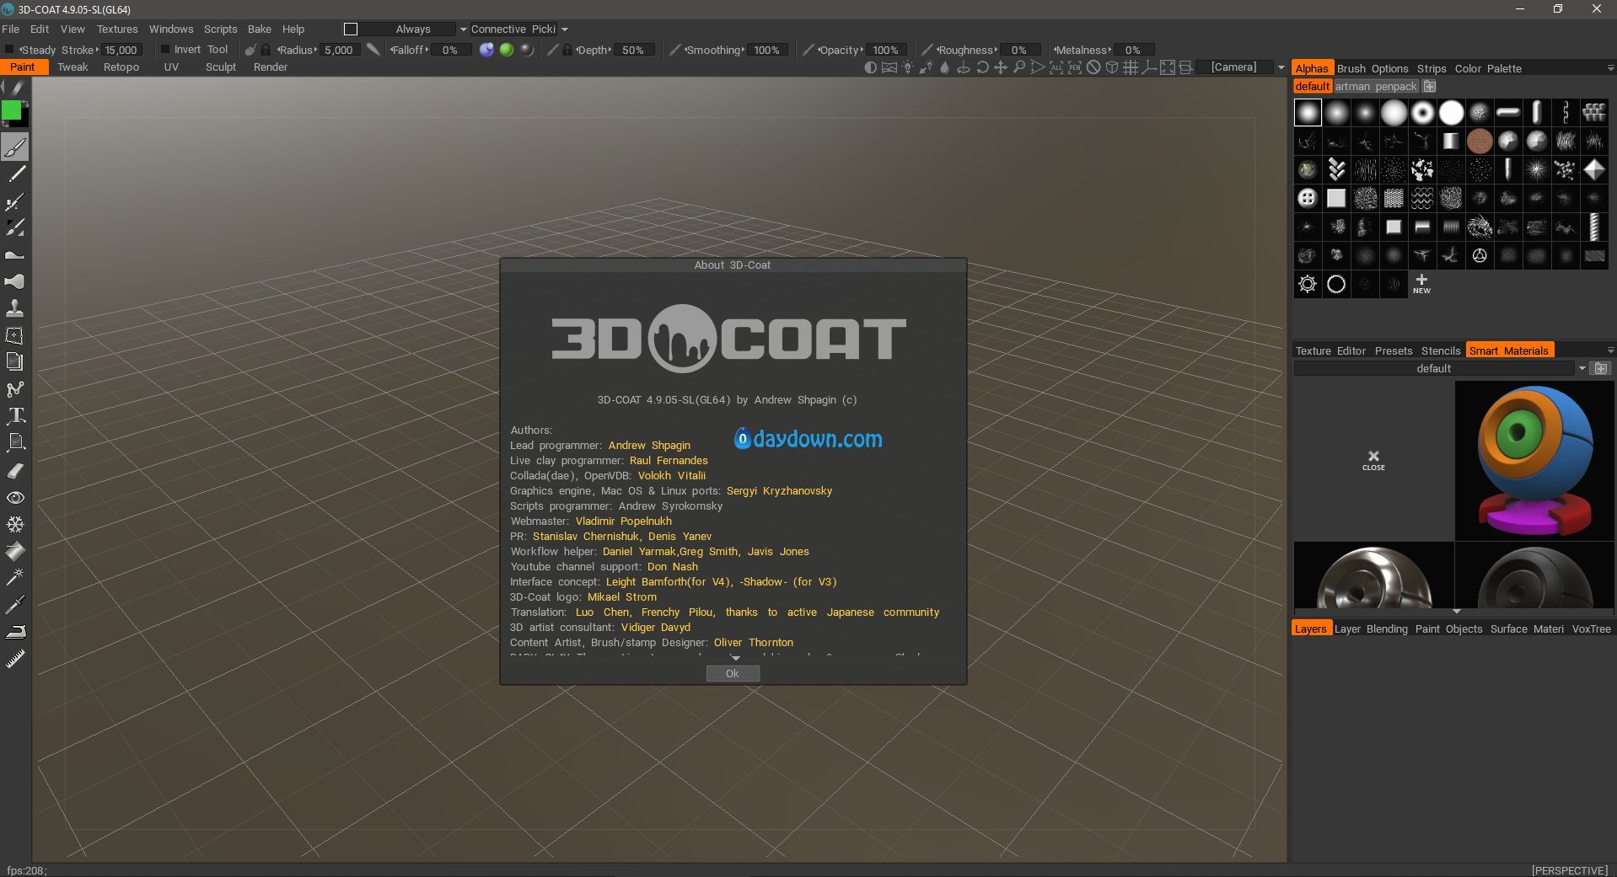Select the Airbrush tool in left toolbar
The image size is (1617, 877).
click(x=15, y=201)
